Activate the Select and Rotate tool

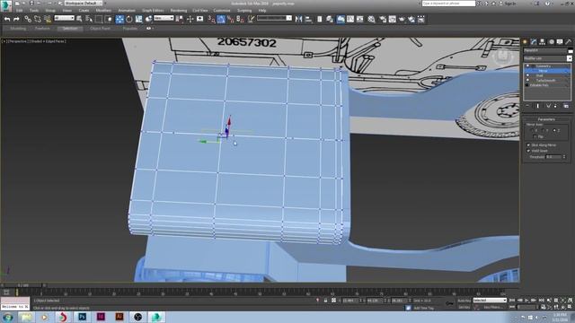coord(129,19)
